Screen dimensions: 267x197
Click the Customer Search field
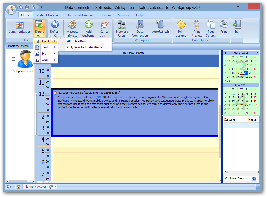coord(238,178)
